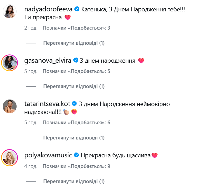Screen dimensions: 197x188
Task: View the 3 likes on nadyadorofeeva's comment
Action: click(x=76, y=28)
